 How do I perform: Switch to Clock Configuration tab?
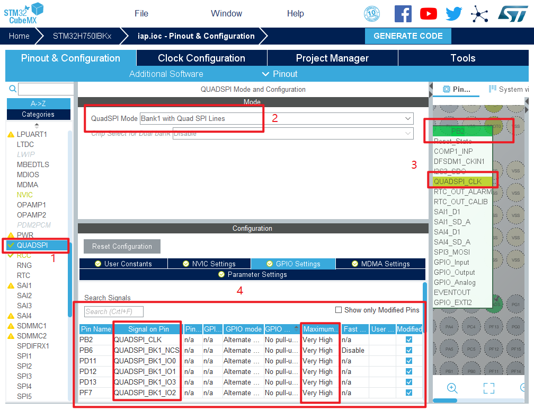201,58
